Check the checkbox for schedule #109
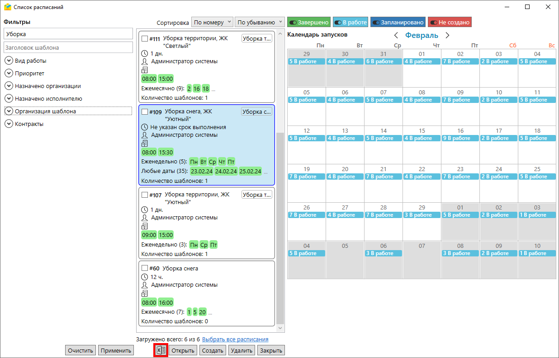Viewport: 559px width, 358px height. [x=145, y=112]
